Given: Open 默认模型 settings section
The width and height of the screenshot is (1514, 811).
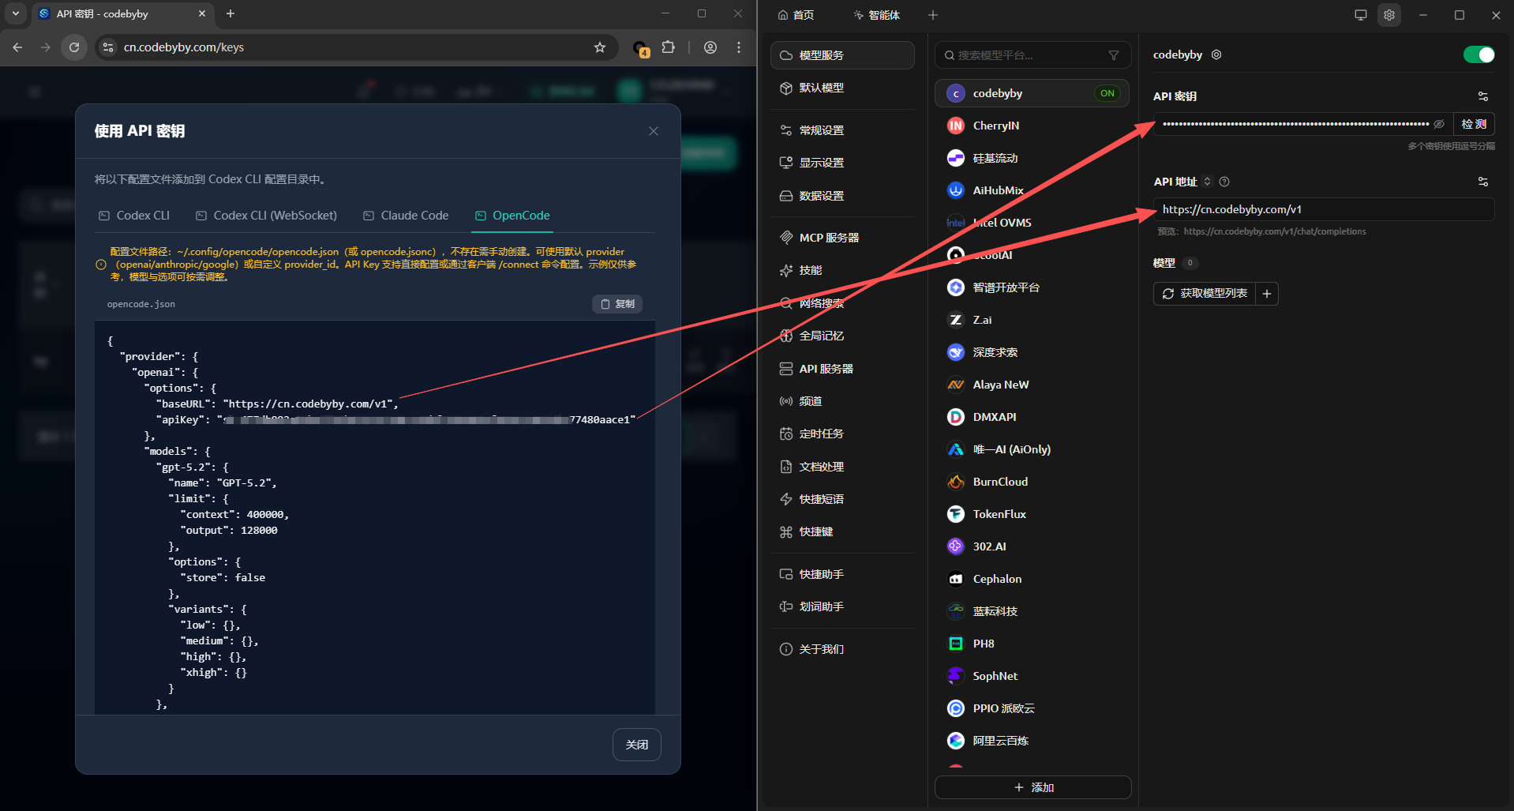Looking at the screenshot, I should tap(842, 88).
